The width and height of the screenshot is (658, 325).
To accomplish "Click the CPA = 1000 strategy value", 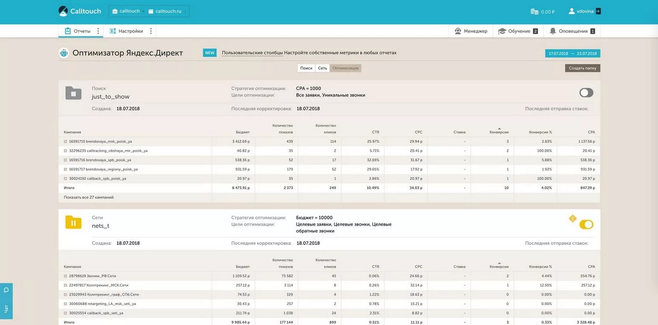I will pyautogui.click(x=308, y=89).
